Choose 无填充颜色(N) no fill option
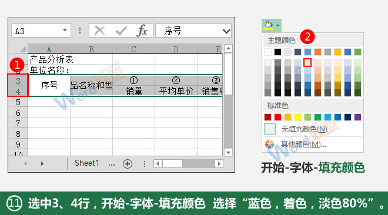 [x=313, y=129]
